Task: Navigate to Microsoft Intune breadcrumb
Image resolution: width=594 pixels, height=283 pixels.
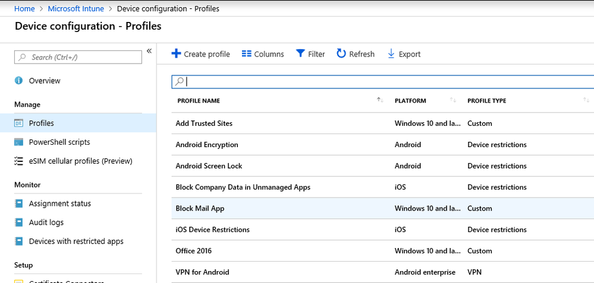Action: click(x=76, y=9)
